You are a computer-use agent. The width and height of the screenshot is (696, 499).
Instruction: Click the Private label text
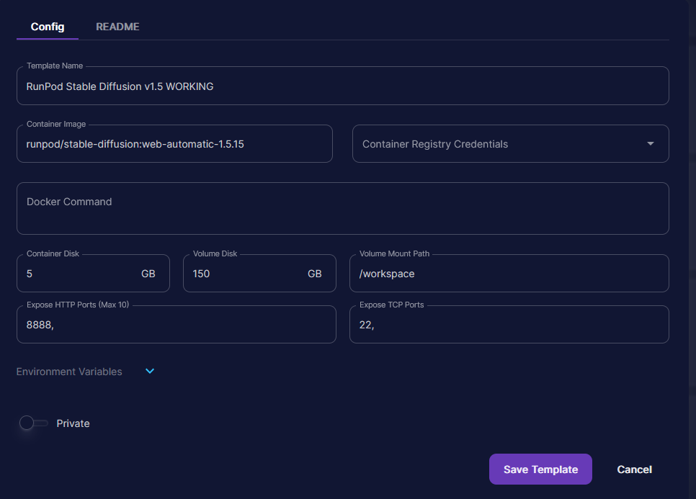coord(73,423)
